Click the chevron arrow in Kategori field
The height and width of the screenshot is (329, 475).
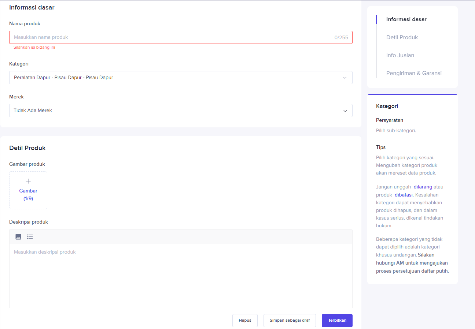tap(345, 78)
